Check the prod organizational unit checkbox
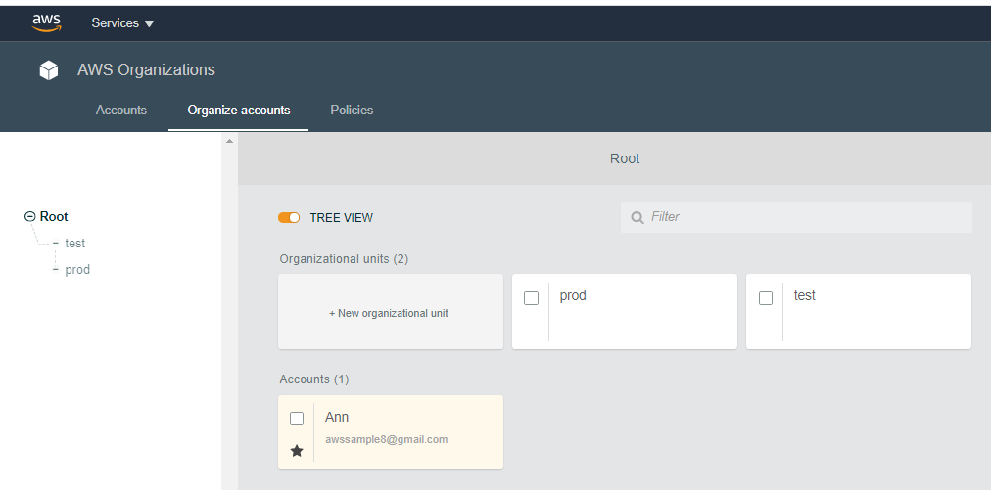Screen dimensions: 991x490 pyautogui.click(x=531, y=298)
